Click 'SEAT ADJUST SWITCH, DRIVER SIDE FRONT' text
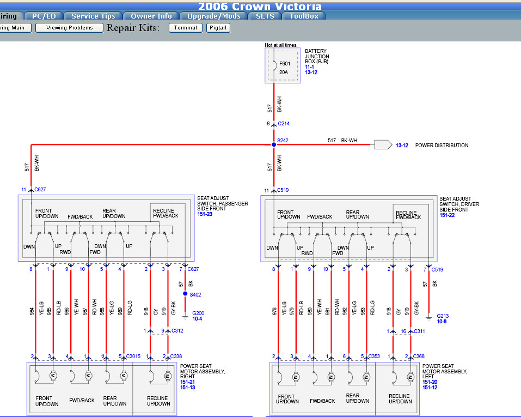This screenshot has width=521, height=417. click(459, 204)
